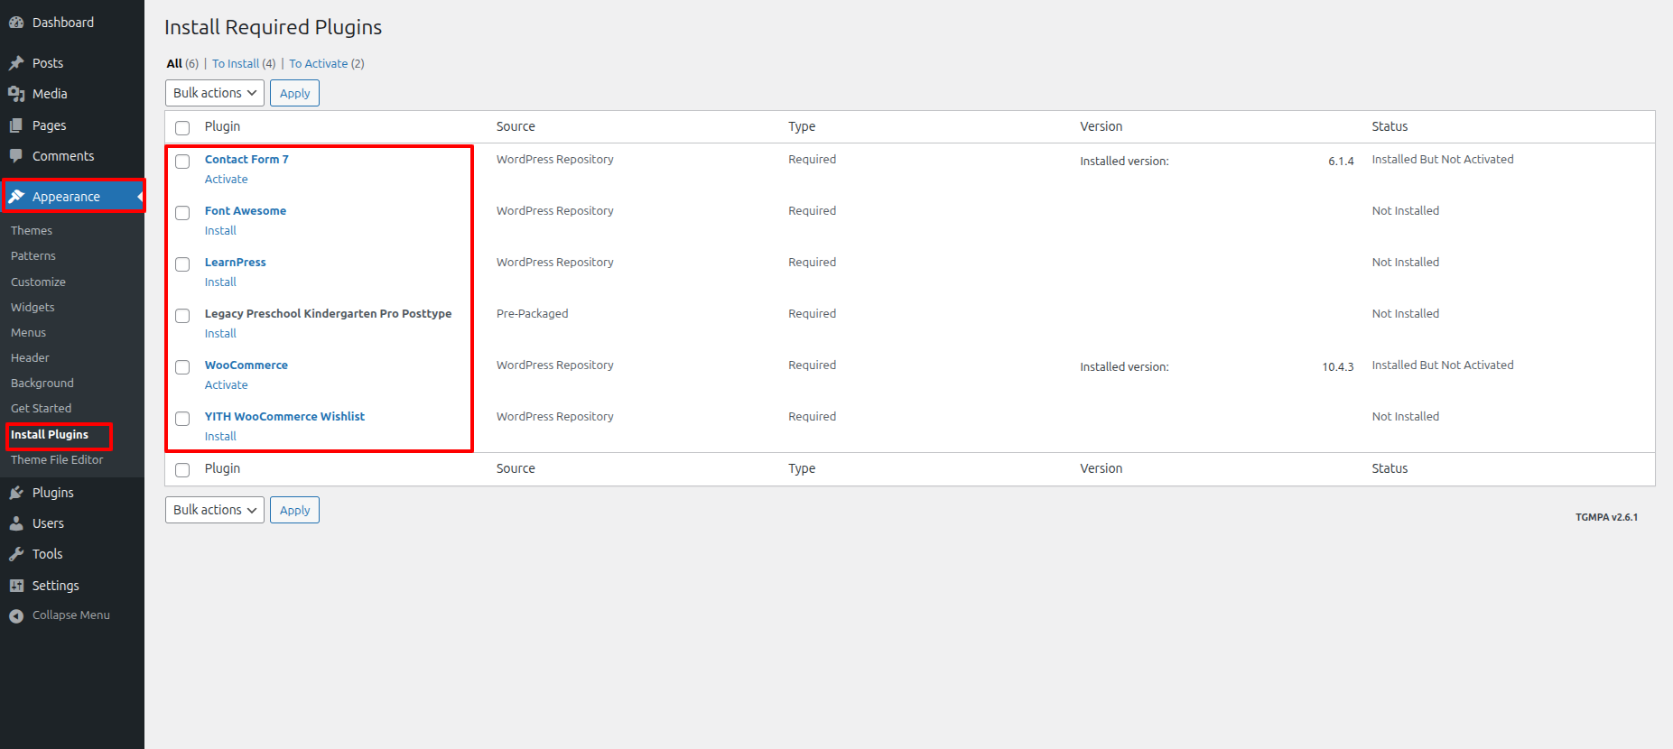The image size is (1673, 749).
Task: Click the Collapse Menu arrow icon
Action: point(16,615)
